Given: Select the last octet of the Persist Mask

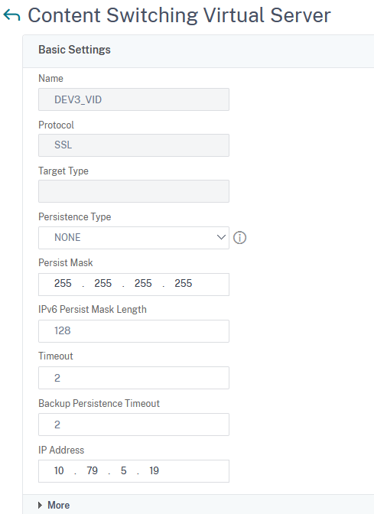Looking at the screenshot, I should click(x=184, y=284).
